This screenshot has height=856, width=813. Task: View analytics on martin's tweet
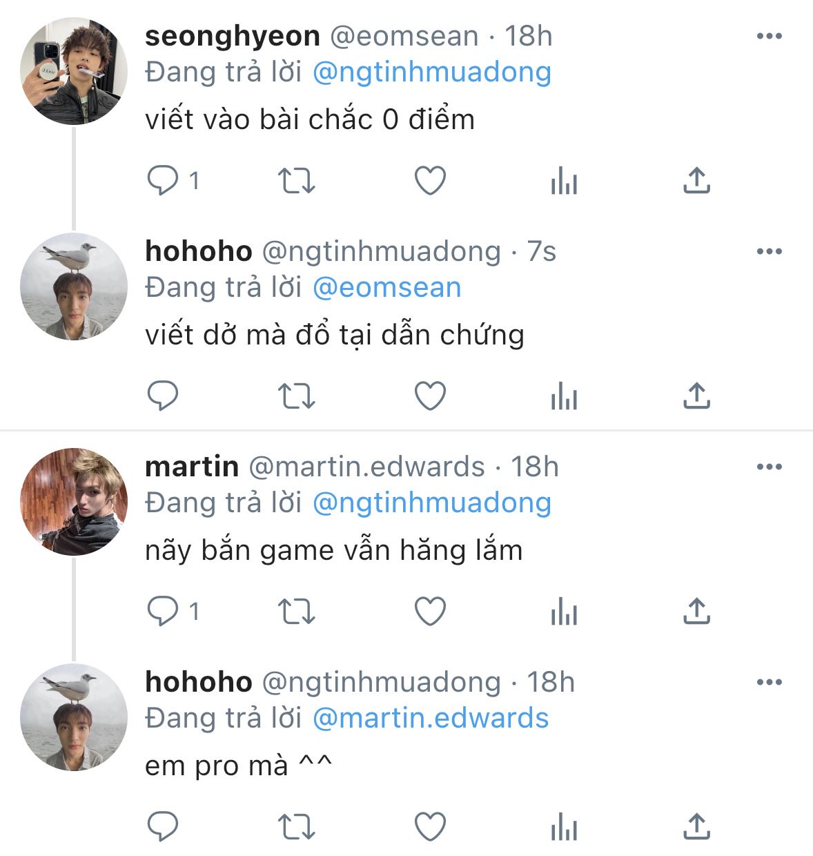[x=564, y=613]
